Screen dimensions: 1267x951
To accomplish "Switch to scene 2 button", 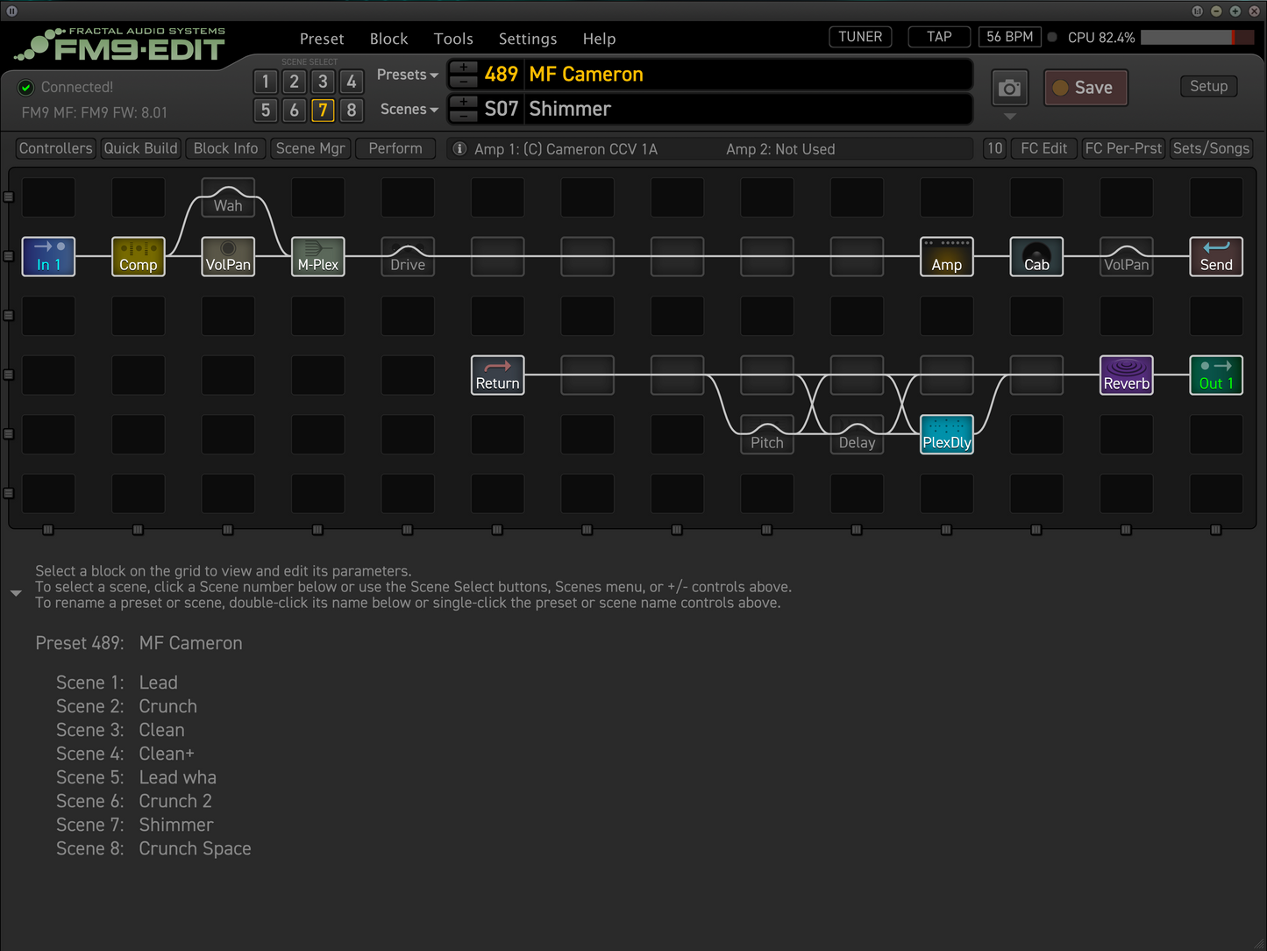I will (295, 82).
